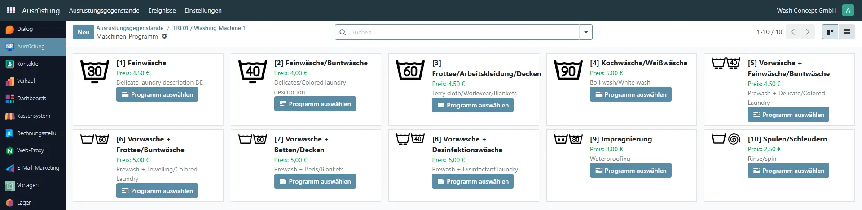Image resolution: width=862 pixels, height=210 pixels.
Task: Switch to list view
Action: 846,32
